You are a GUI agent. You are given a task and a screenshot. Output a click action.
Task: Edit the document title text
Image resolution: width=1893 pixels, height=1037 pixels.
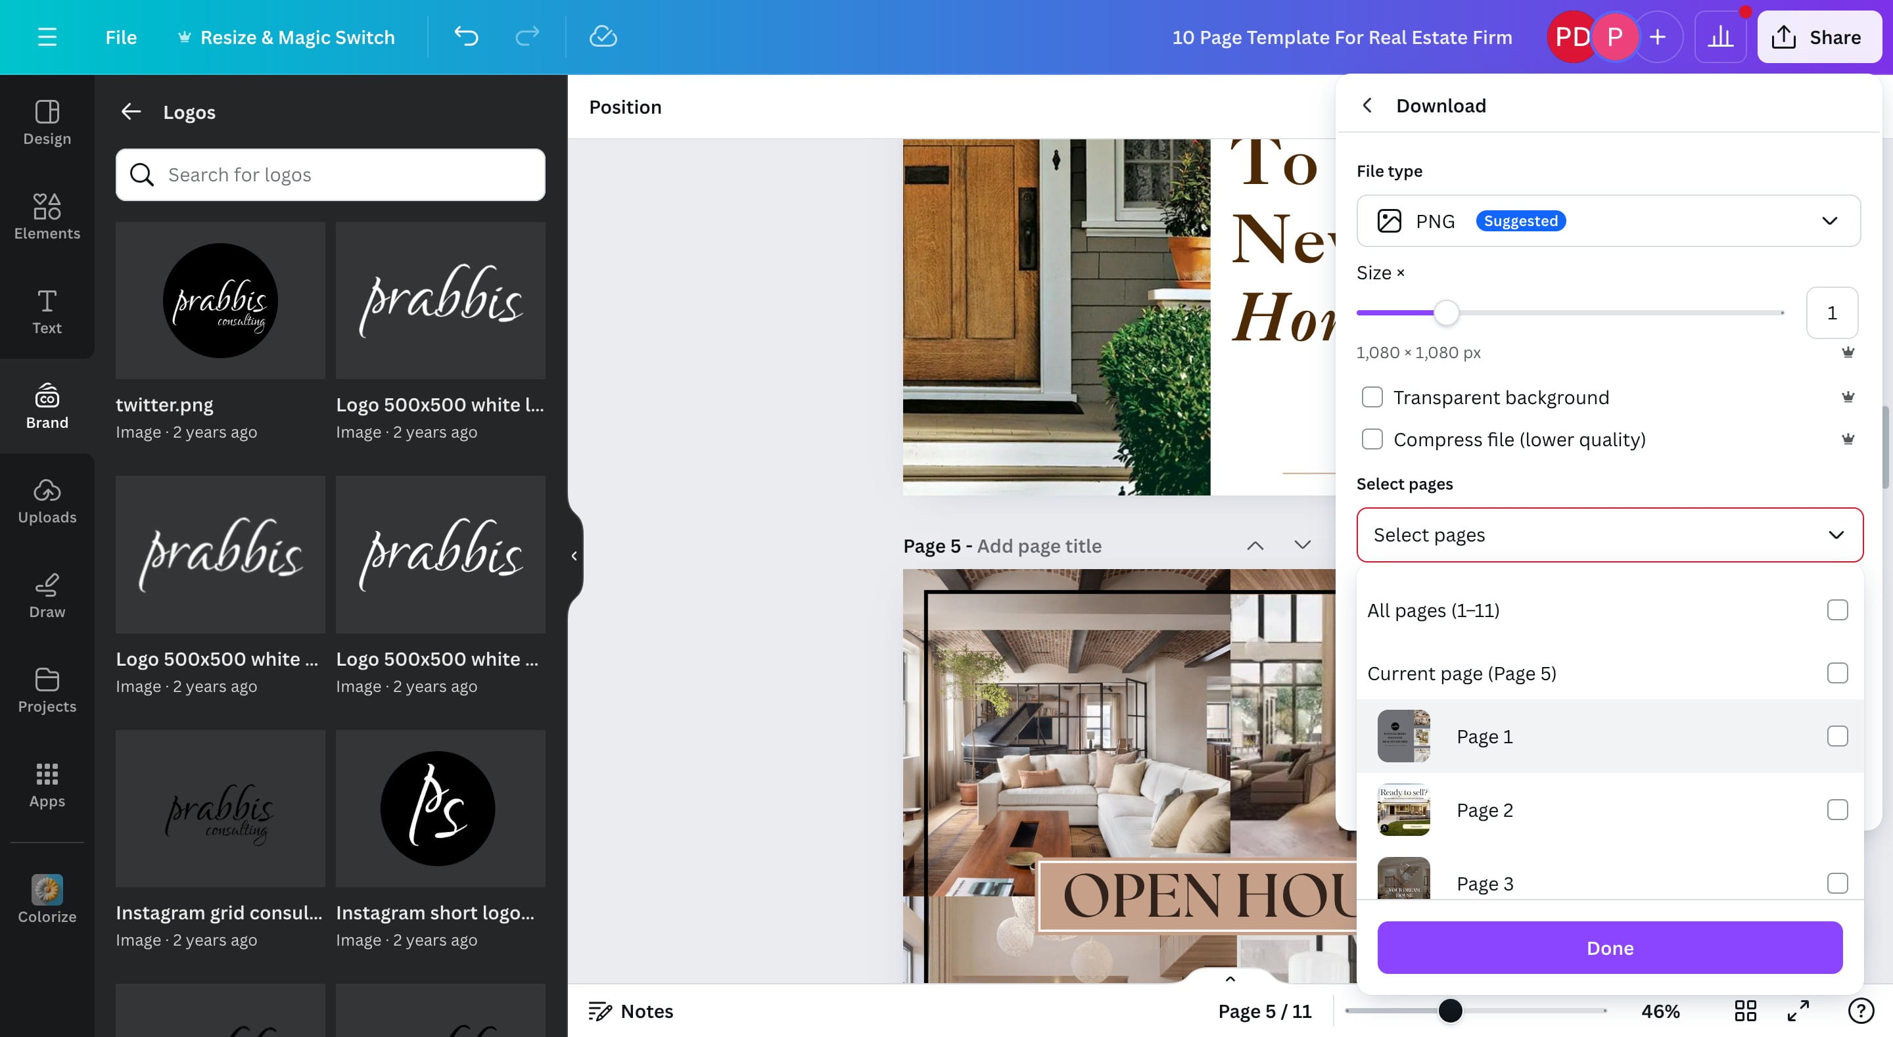[1342, 37]
